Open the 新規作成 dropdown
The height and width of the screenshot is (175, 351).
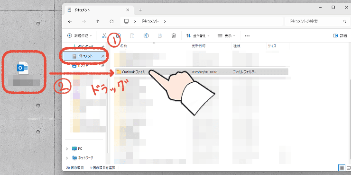pyautogui.click(x=80, y=35)
